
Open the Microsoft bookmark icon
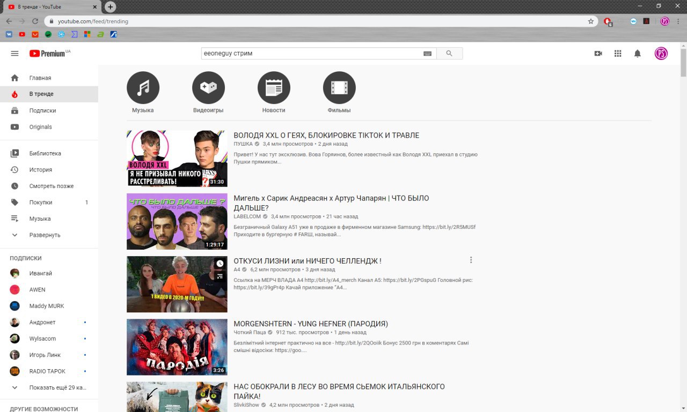pyautogui.click(x=87, y=34)
